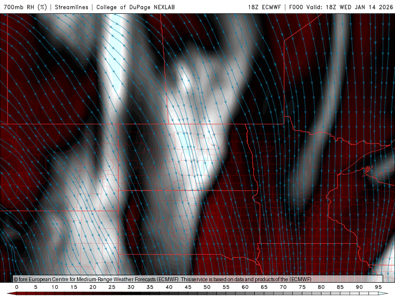Click the '35' colorbar scale label
Image resolution: width=395 pixels, height=296 pixels.
(150, 287)
